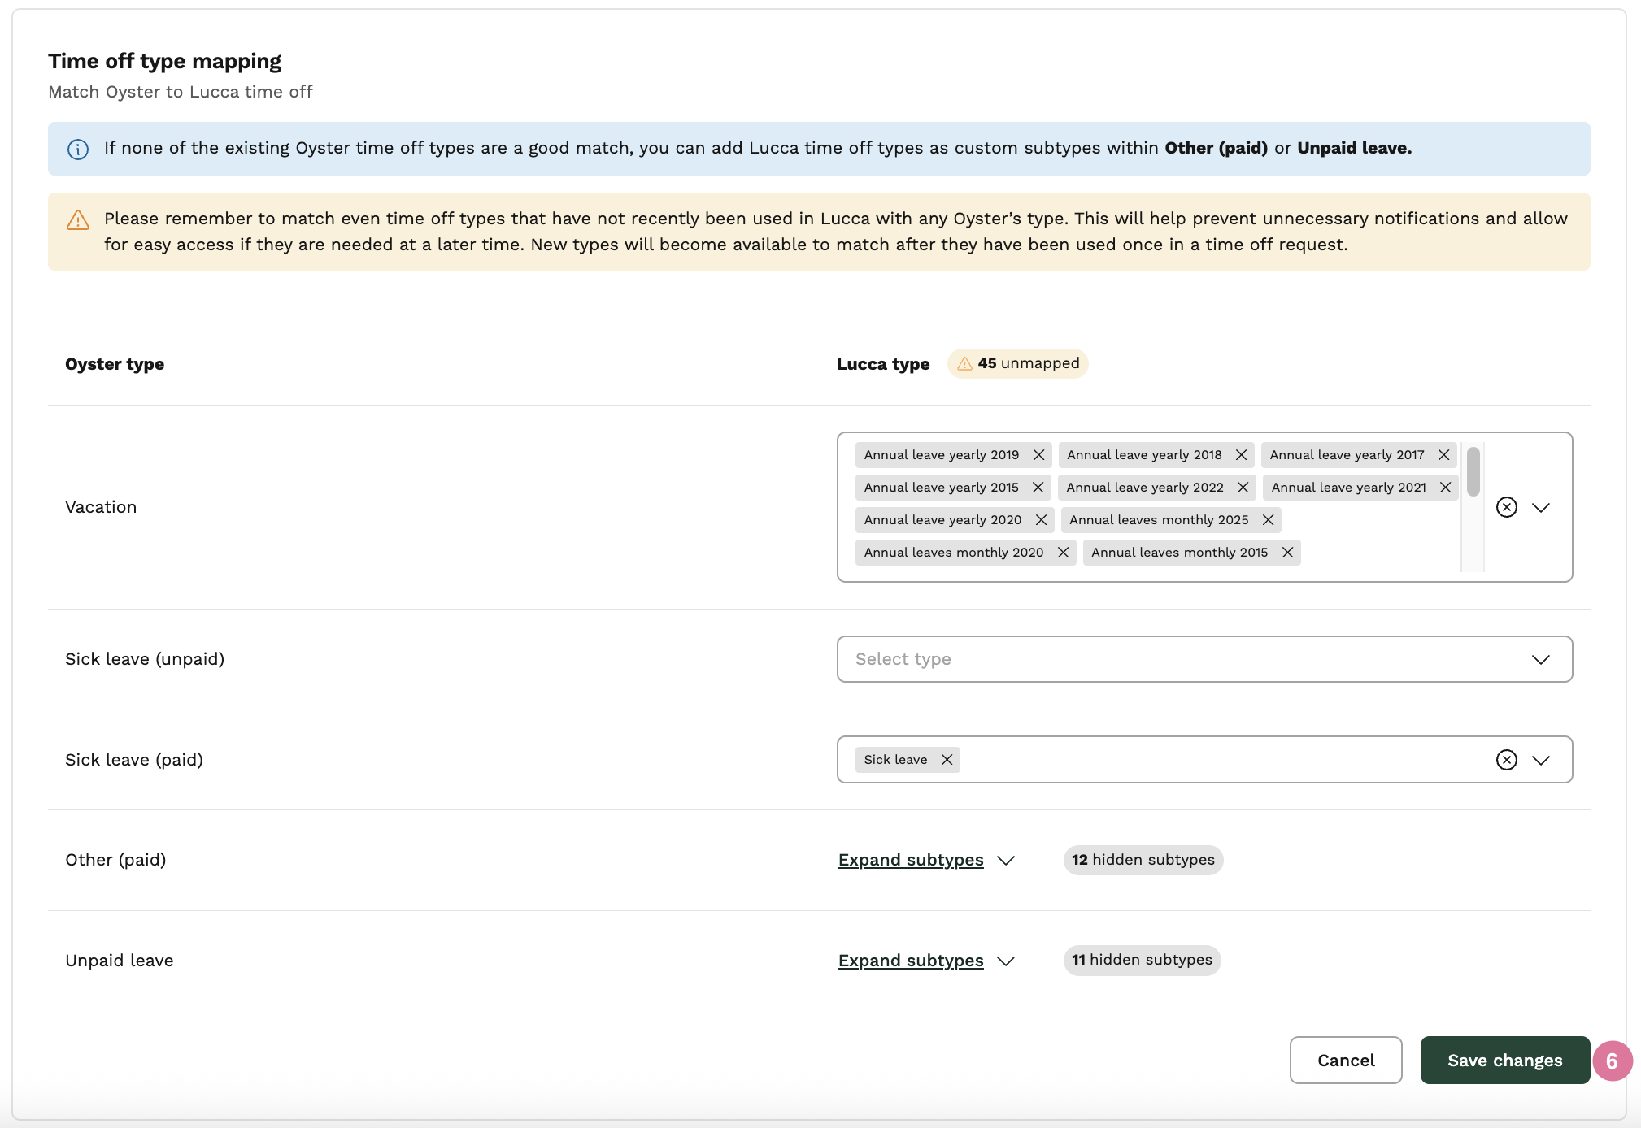Click the Vacation row label
This screenshot has height=1128, width=1641.
tap(101, 507)
